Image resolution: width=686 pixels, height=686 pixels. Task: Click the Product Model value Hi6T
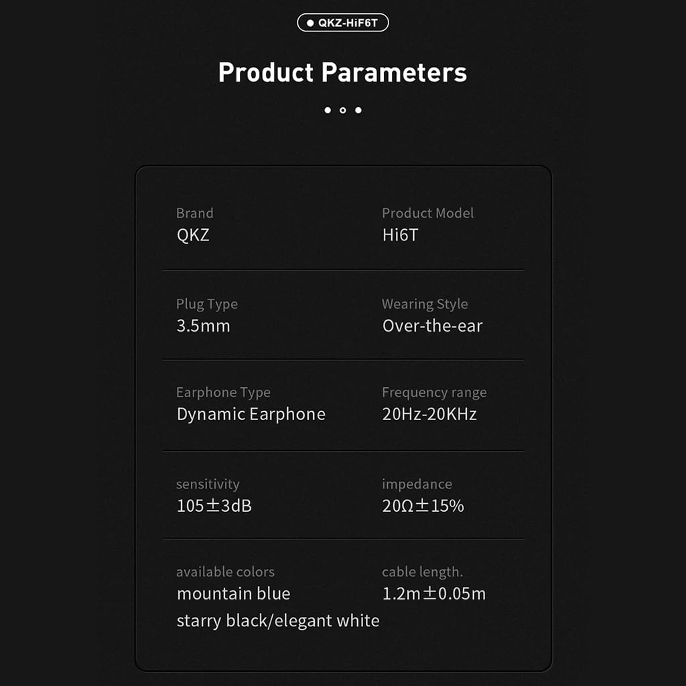[400, 235]
